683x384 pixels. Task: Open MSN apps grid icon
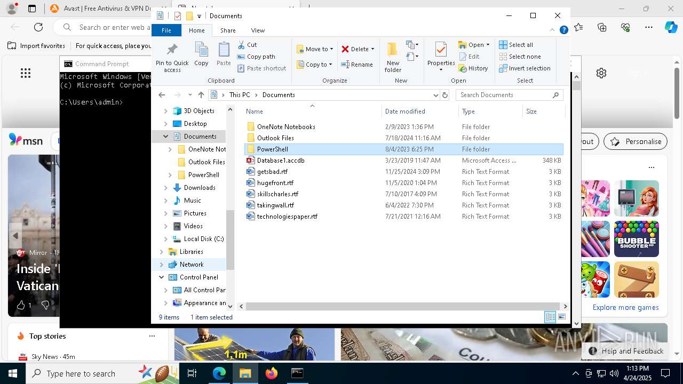pos(25,73)
